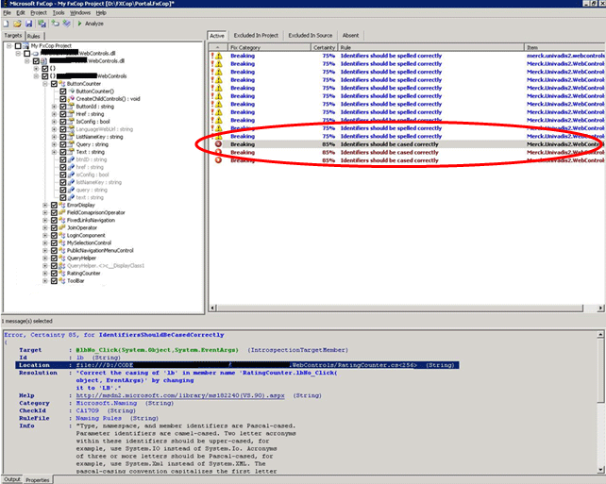The height and width of the screenshot is (484, 606).
Task: Click the btnID field icon
Action: (x=72, y=159)
